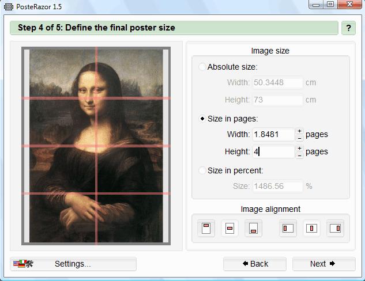Minimize the PosteRazor window
Screen dimensions: 365x281
click(316, 5)
